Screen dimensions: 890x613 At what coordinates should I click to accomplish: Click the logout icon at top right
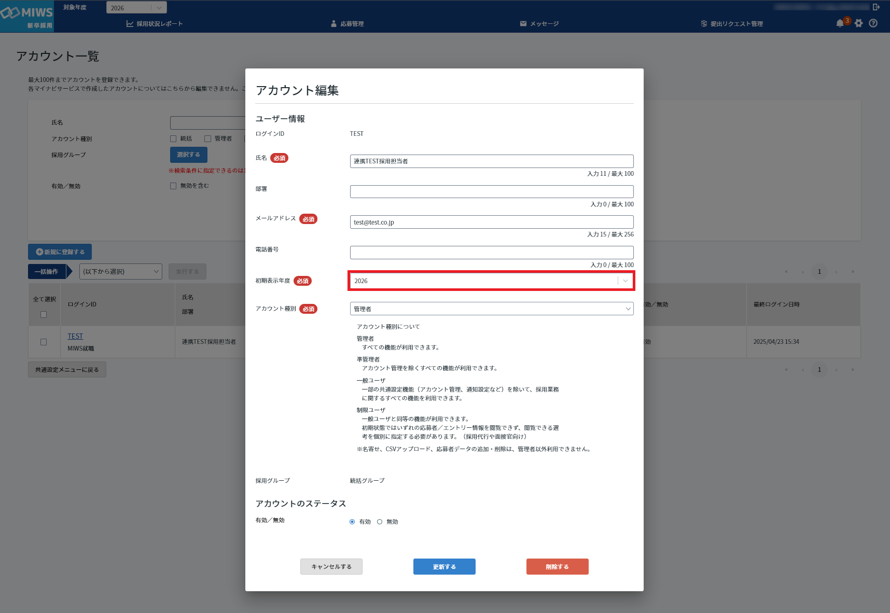tap(876, 7)
